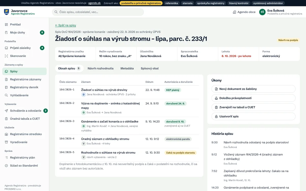The image size is (306, 191).
Task: Click the Registratúrna značka Správne konanie value
Action: pos(72,56)
